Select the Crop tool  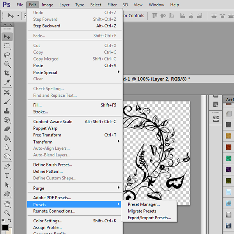tap(7, 73)
